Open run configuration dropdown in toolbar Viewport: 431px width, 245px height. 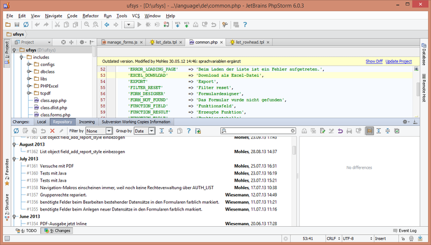pos(129,25)
